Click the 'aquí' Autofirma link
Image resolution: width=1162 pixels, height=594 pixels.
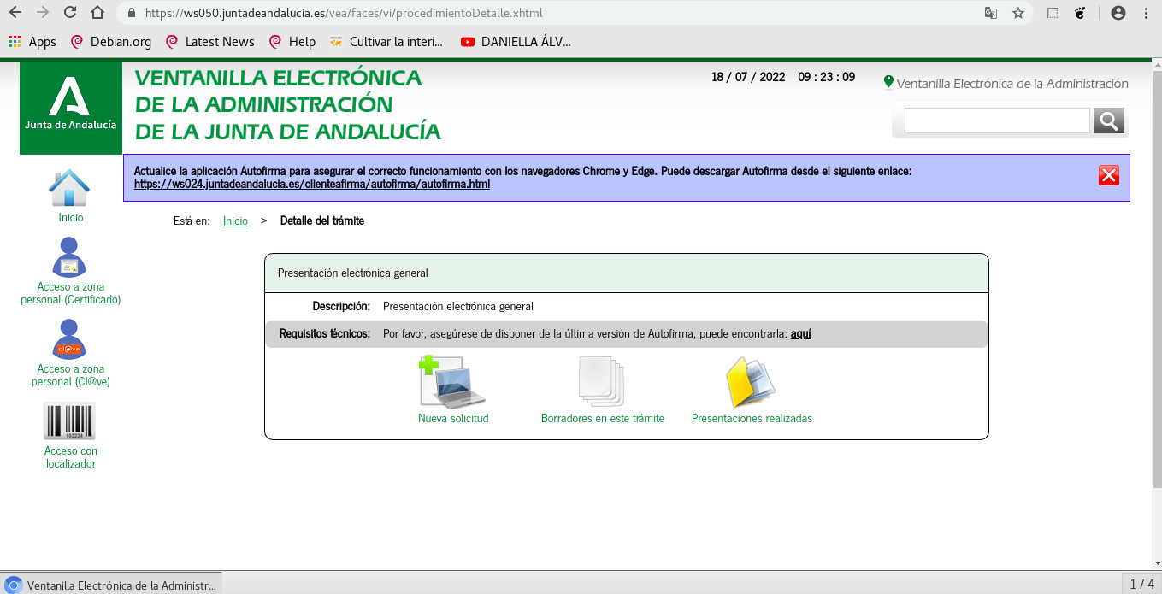tap(800, 333)
